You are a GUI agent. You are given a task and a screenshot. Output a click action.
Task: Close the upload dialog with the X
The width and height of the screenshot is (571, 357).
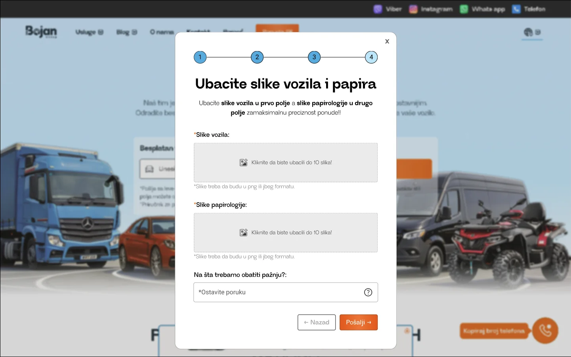point(387,41)
